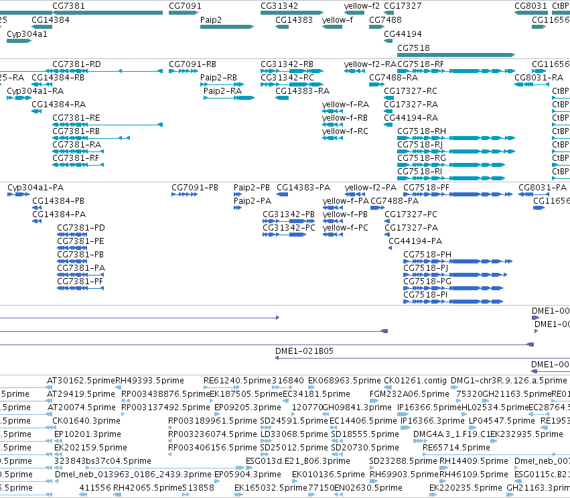
Task: Click the CG7091 gene label
Action: pos(185,6)
